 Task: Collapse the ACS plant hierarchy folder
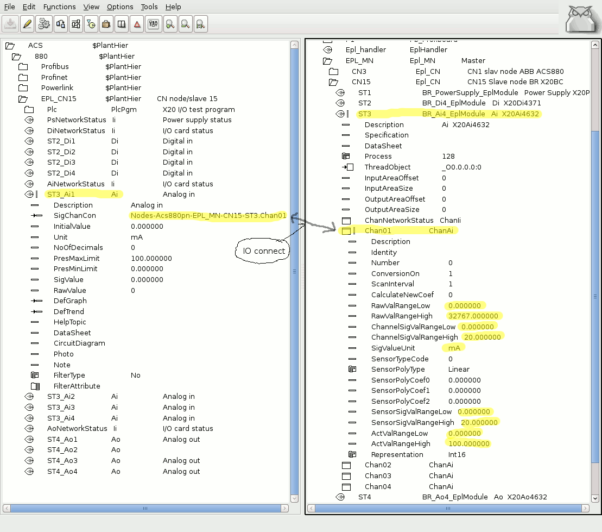pyautogui.click(x=10, y=46)
